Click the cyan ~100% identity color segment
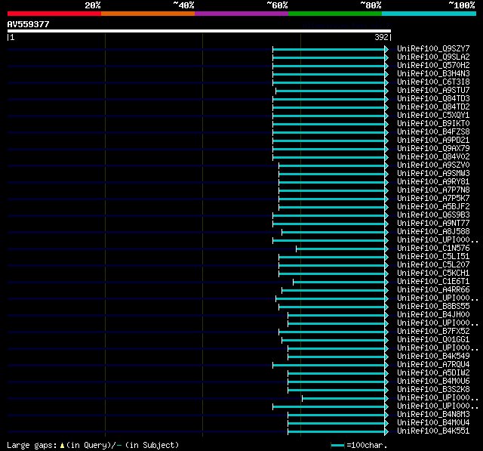The height and width of the screenshot is (451, 483). [x=429, y=14]
